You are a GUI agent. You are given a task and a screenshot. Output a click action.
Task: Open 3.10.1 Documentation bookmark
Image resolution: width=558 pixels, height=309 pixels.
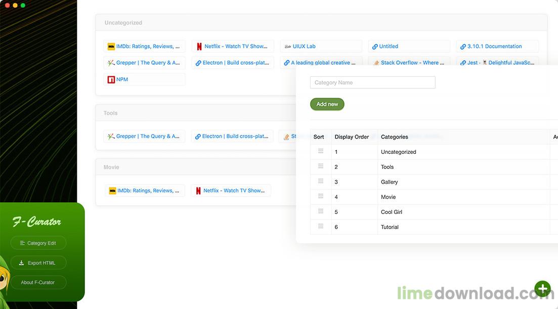497,46
